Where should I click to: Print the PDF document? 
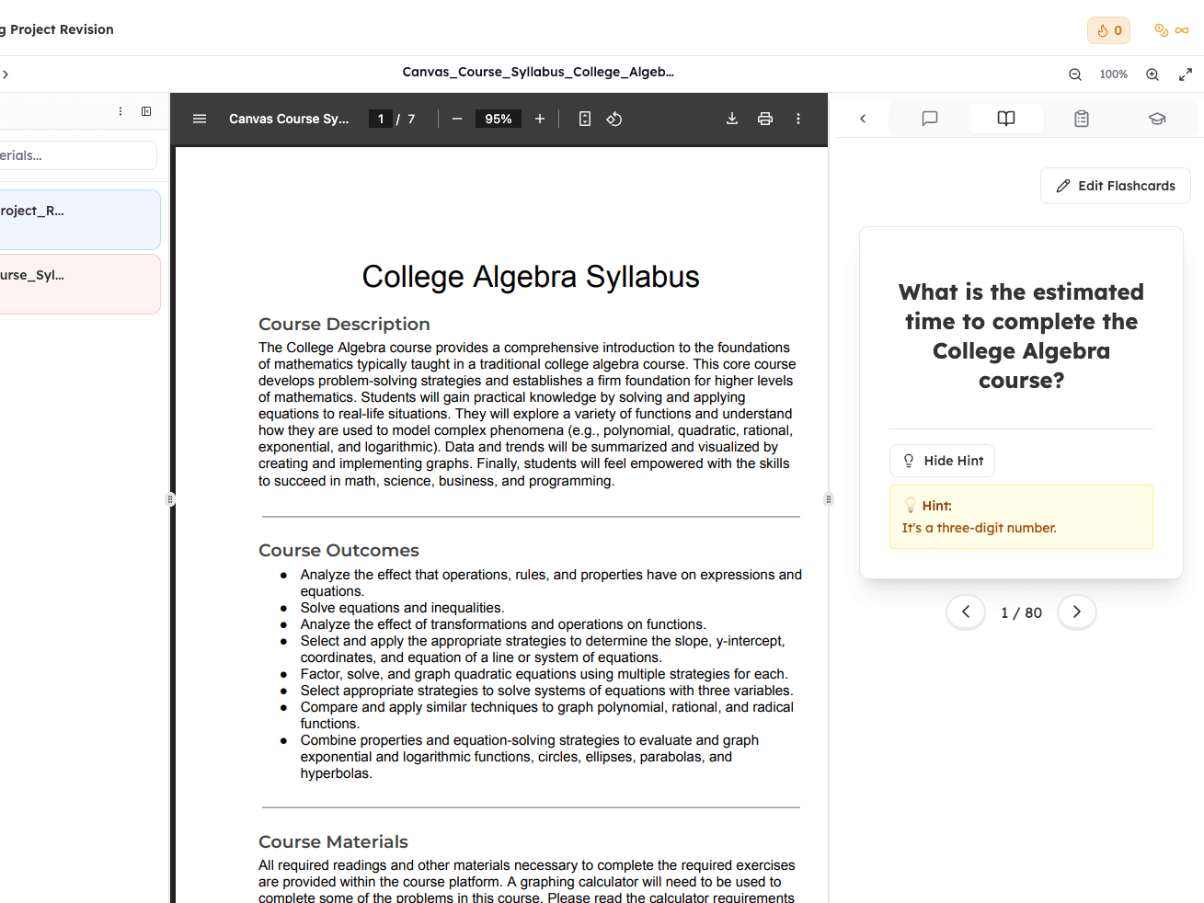click(x=765, y=119)
